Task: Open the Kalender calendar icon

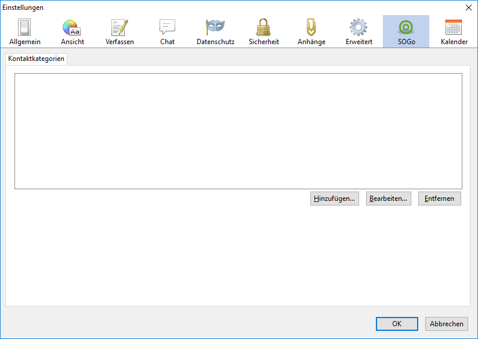Action: coord(454,27)
